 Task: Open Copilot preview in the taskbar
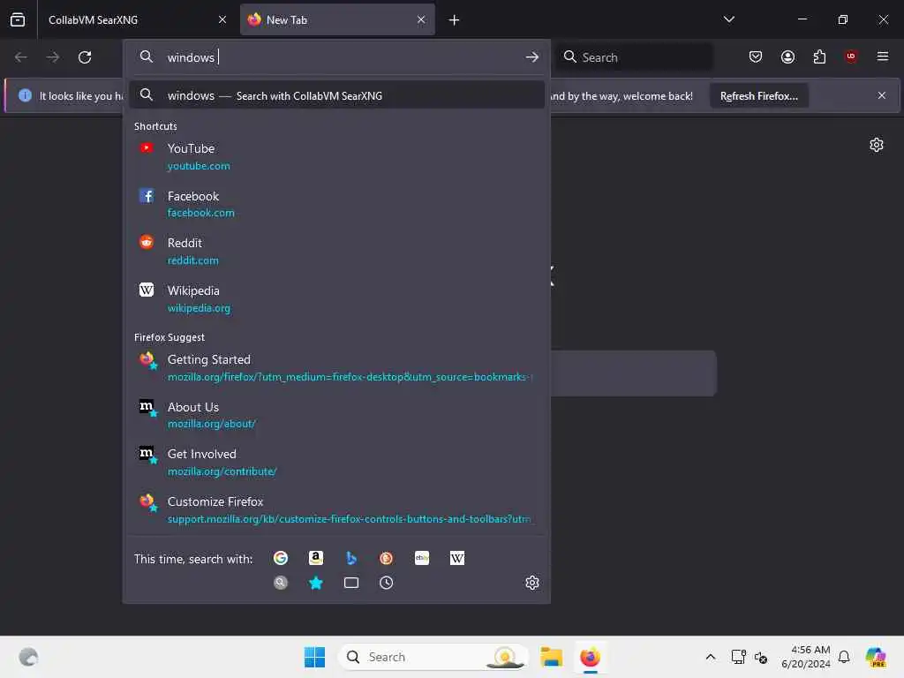(x=876, y=657)
